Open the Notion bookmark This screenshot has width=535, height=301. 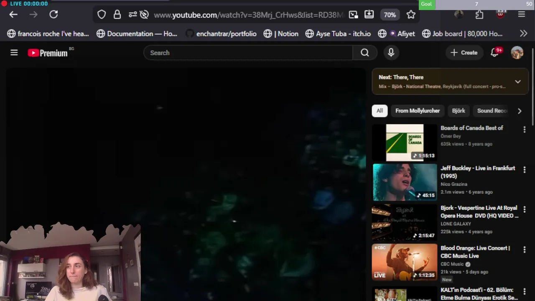(281, 34)
